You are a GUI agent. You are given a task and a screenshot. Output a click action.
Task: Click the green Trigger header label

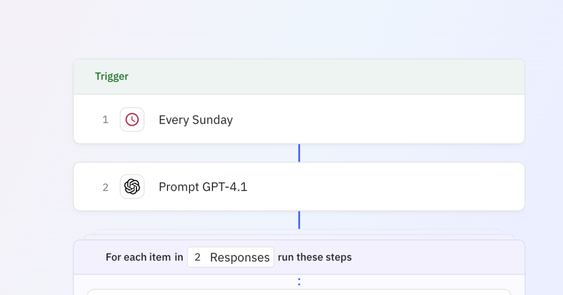point(112,76)
